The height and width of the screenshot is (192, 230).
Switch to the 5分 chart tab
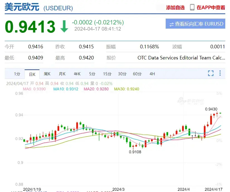[92, 74]
